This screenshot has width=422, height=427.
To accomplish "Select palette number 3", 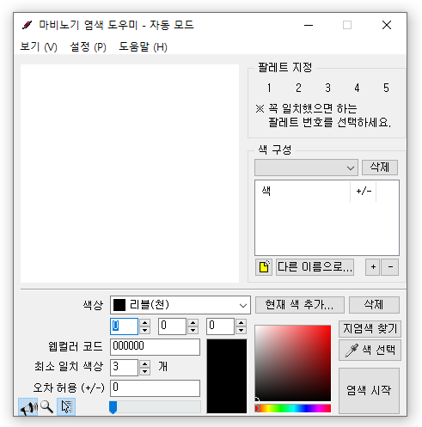I will pos(327,88).
